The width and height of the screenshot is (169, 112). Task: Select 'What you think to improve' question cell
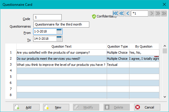coord(62,65)
